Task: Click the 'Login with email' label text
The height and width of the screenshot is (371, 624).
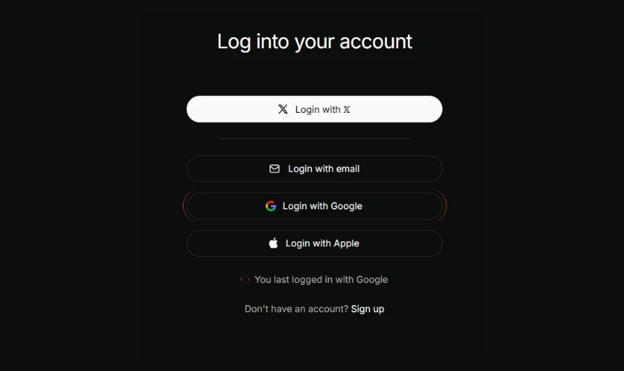Action: coord(324,169)
